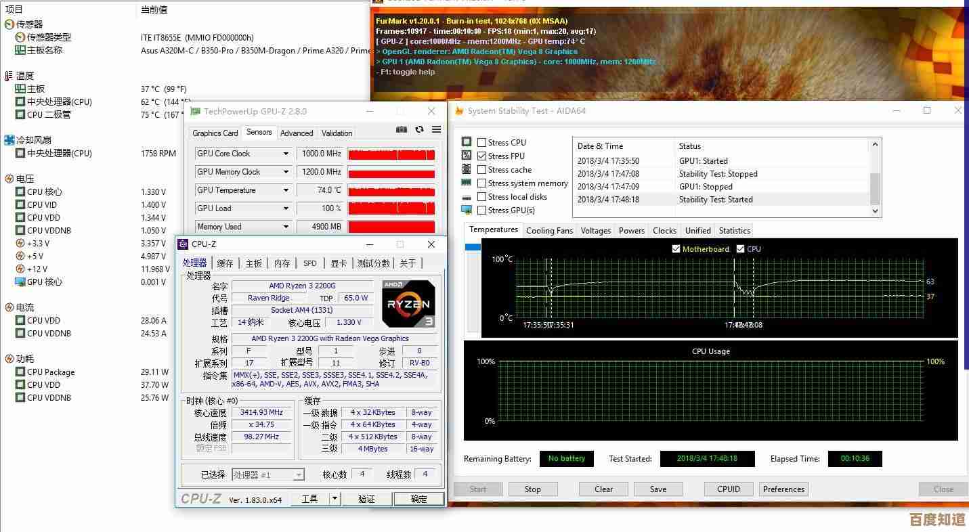The width and height of the screenshot is (969, 532).
Task: Open the GPU Core Clock sensor dropdown
Action: [x=286, y=154]
